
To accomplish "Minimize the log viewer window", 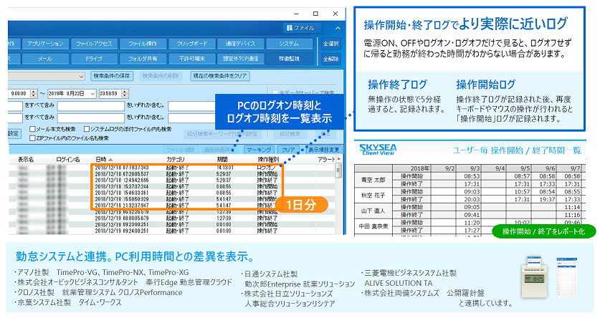I will (296, 14).
